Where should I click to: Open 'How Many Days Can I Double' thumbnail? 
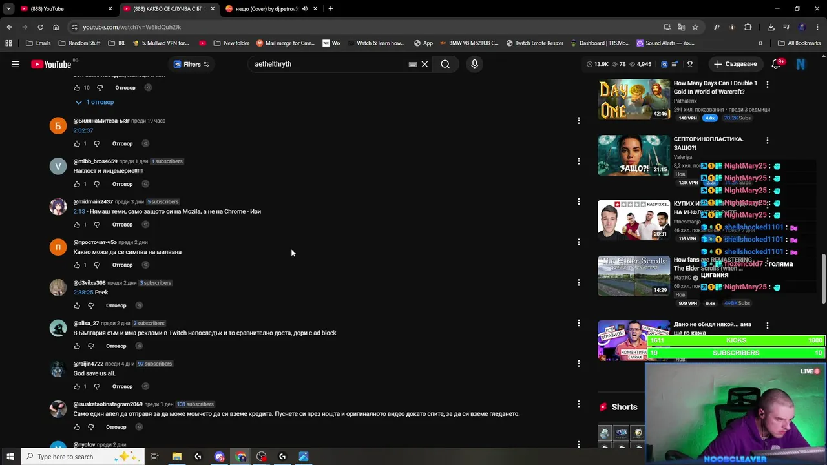634,99
